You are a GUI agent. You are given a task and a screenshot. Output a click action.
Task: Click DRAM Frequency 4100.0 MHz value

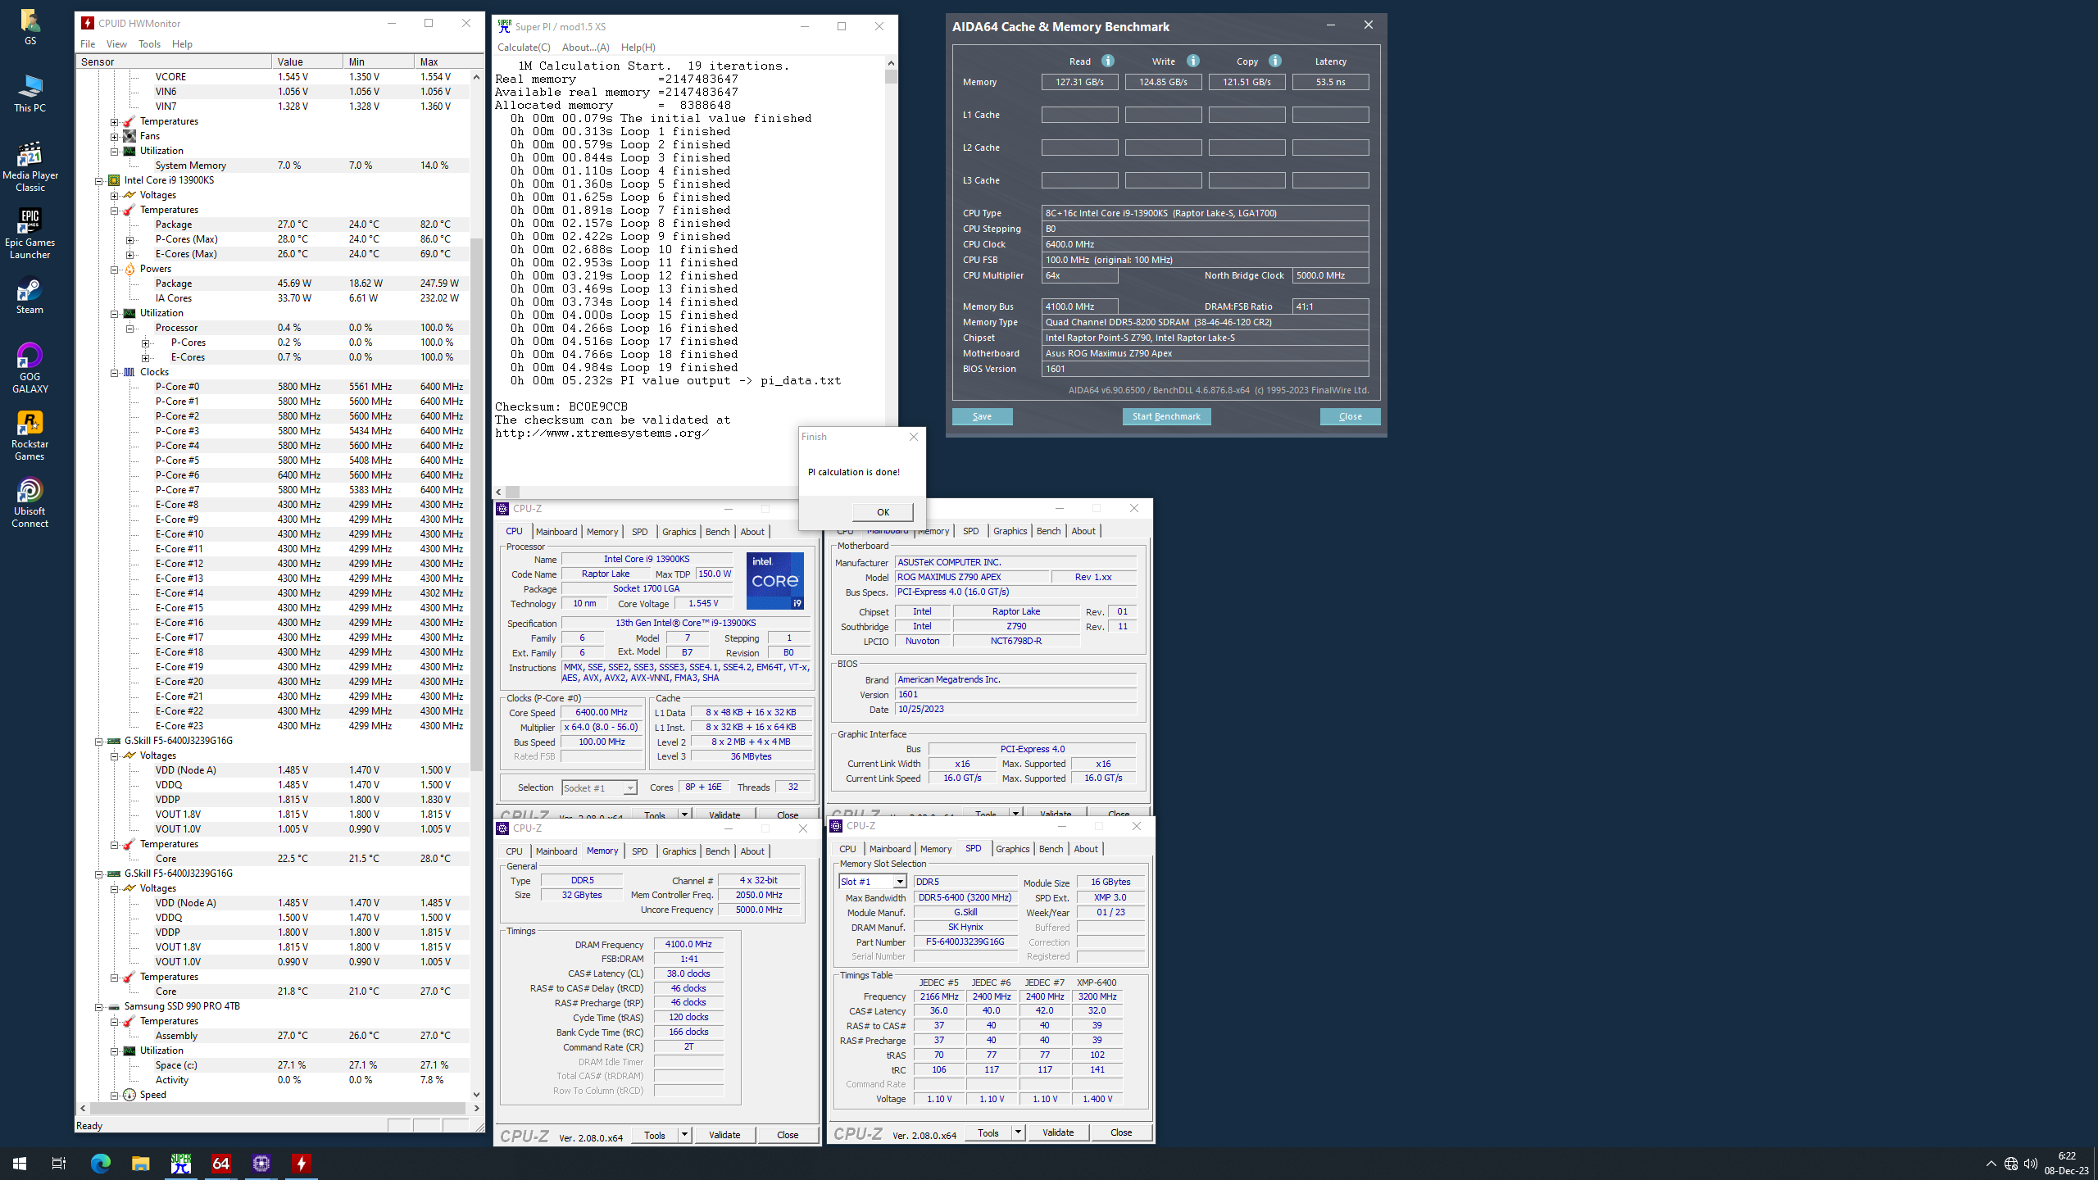point(688,944)
